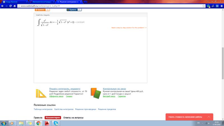The width and height of the screenshot is (224, 126).
Task: Open the 'Решение производных' link
Action: pyautogui.click(x=86, y=109)
